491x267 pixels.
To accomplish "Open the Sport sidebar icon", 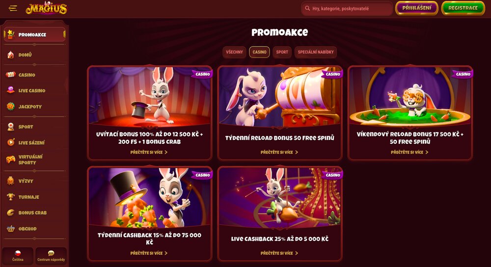I will coord(11,127).
